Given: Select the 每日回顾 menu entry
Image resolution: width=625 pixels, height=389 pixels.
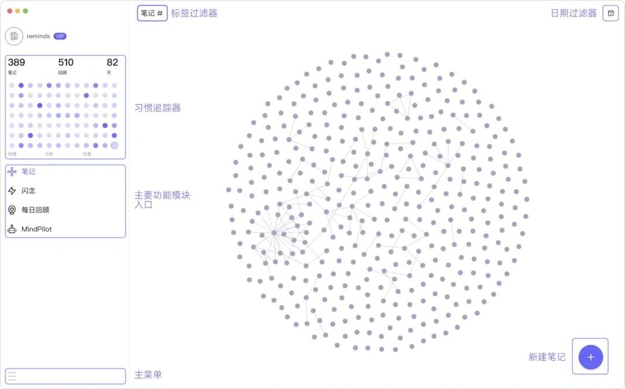Looking at the screenshot, I should pyautogui.click(x=36, y=210).
